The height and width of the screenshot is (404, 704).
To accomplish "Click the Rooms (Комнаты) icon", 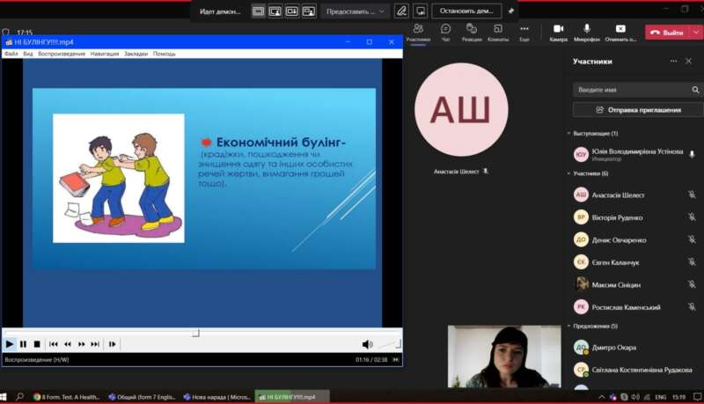I will click(x=498, y=31).
